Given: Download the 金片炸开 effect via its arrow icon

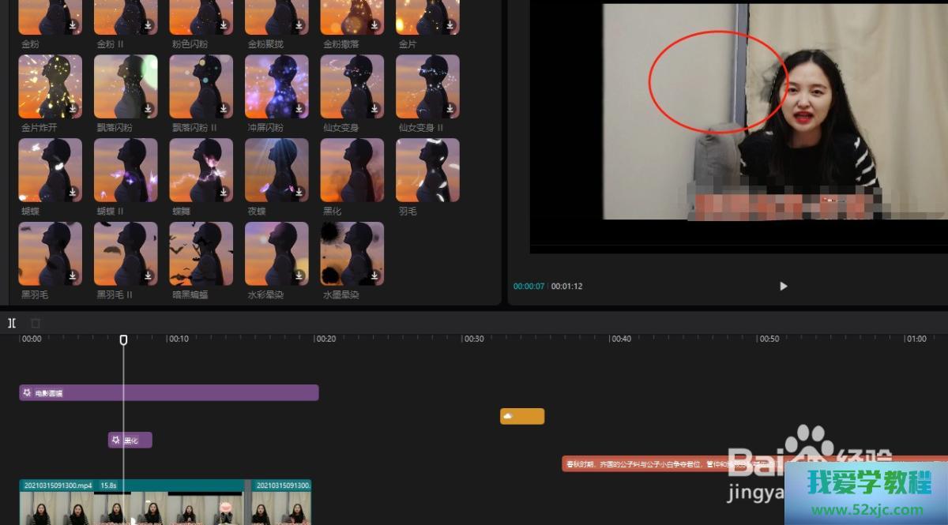Looking at the screenshot, I should click(72, 109).
